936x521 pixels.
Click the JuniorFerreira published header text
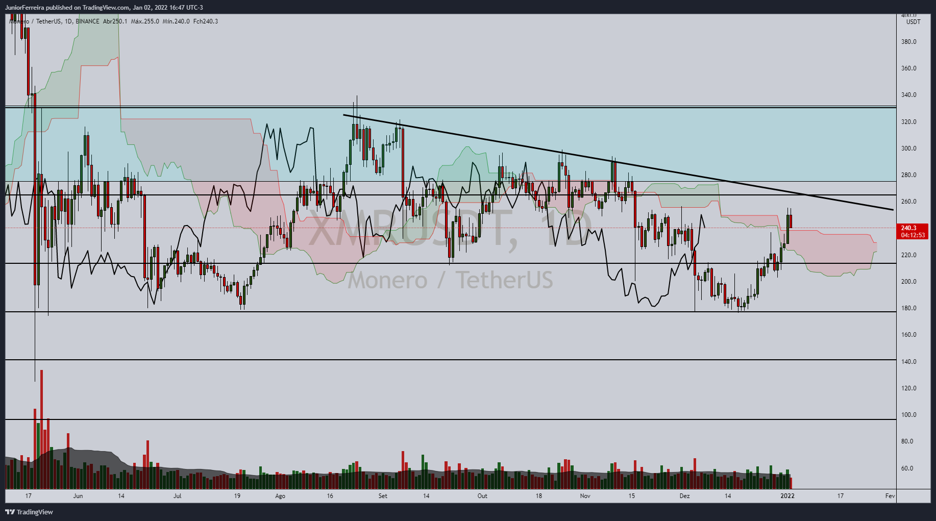pyautogui.click(x=104, y=8)
